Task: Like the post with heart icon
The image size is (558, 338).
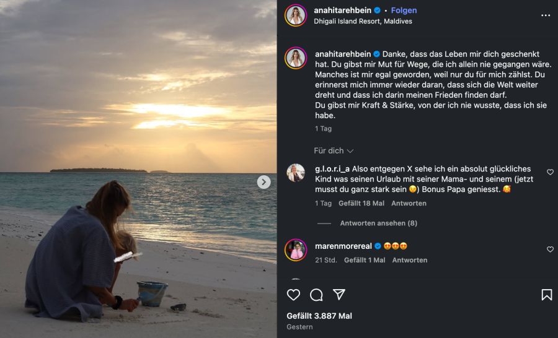Action: pos(294,295)
